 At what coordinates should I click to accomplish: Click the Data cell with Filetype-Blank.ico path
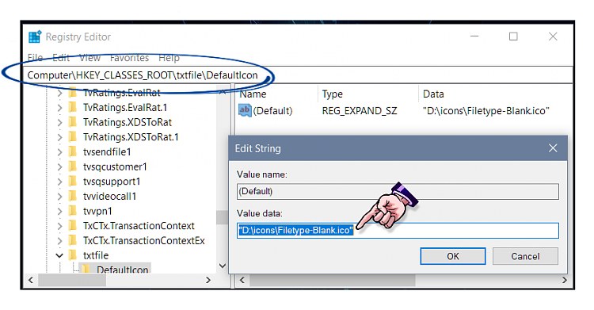tap(486, 111)
